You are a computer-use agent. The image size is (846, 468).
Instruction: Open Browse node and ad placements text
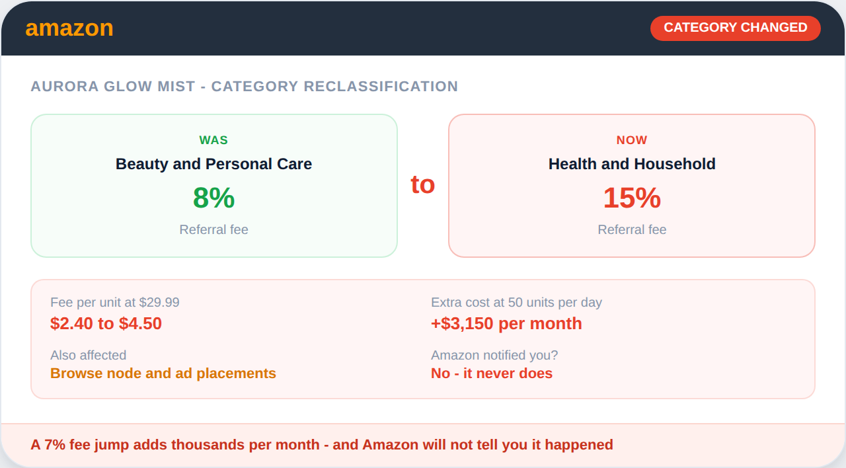coord(163,373)
